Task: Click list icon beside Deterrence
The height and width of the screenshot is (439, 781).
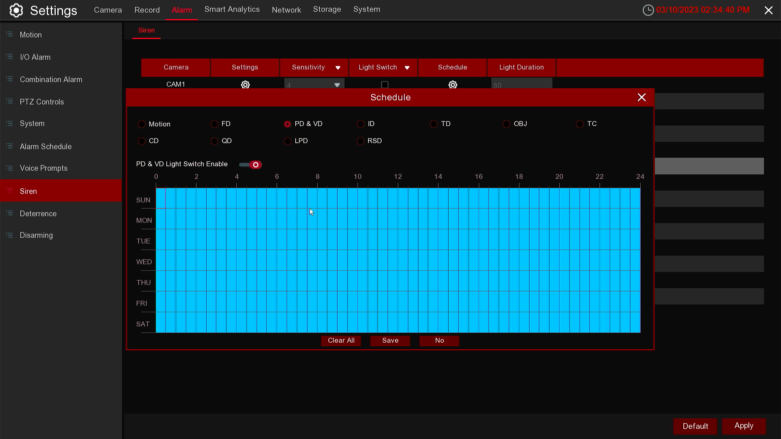Action: coord(9,213)
